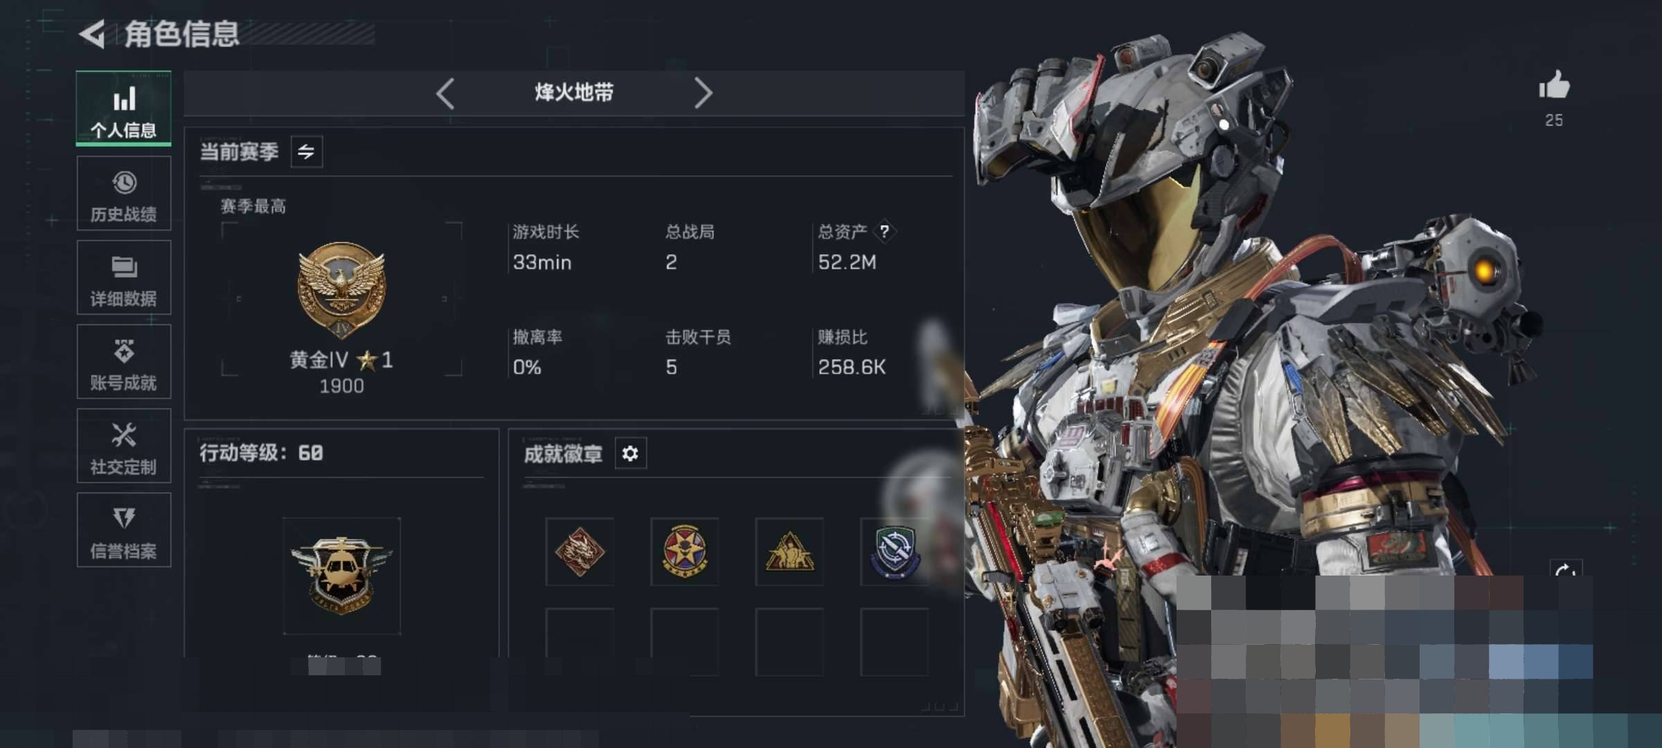The image size is (1662, 748).
Task: Open the 社交定制 tab
Action: point(124,446)
